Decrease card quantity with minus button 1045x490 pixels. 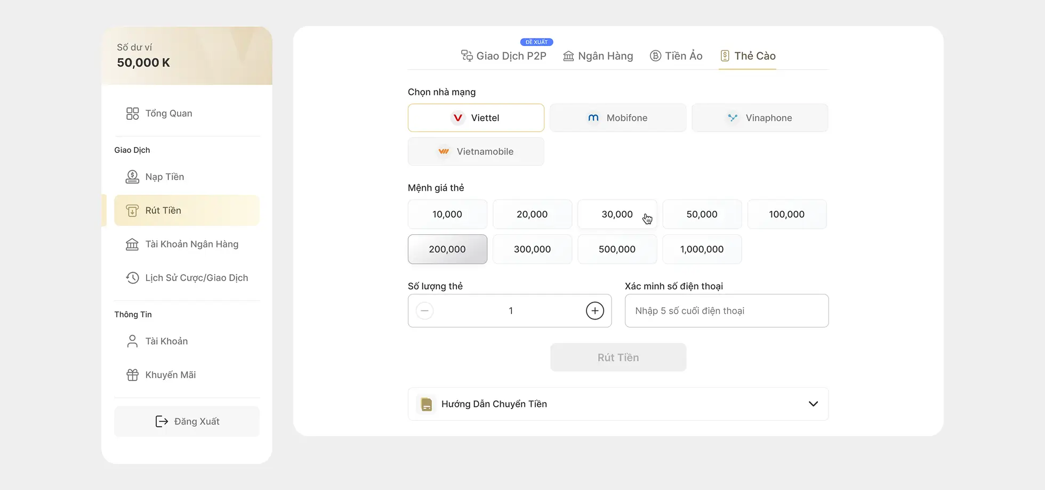click(425, 311)
